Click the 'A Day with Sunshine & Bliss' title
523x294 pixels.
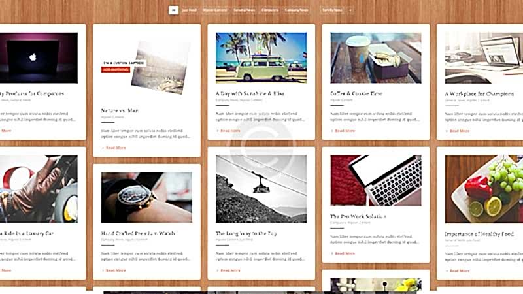(250, 93)
